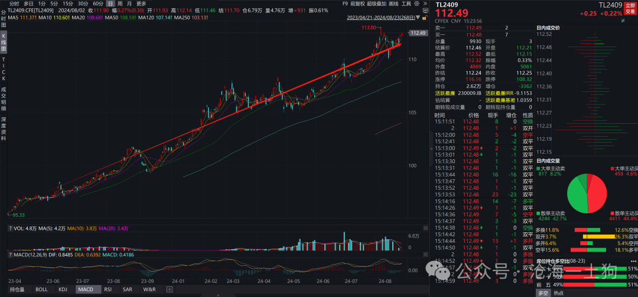Click the 113.00 high price marker
638x297 pixels.
click(370, 27)
